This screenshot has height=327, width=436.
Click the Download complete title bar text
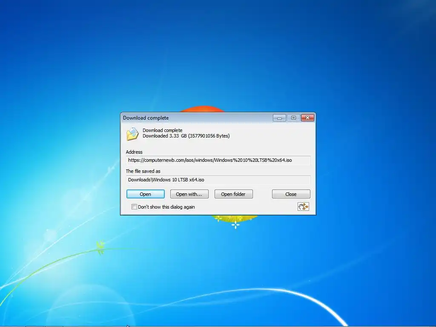(146, 118)
